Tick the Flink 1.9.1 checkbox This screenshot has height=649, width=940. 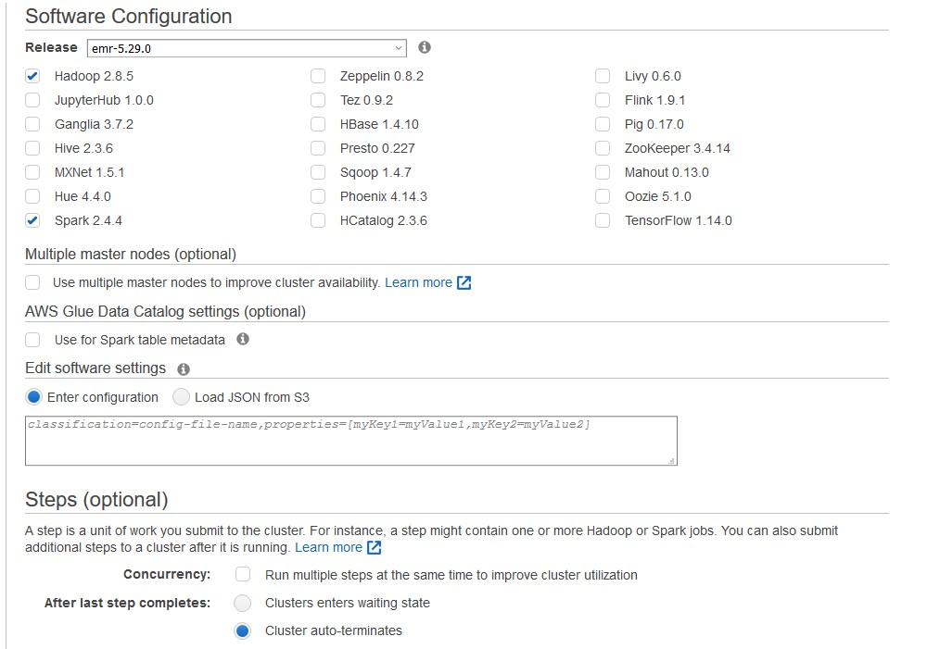[x=603, y=100]
